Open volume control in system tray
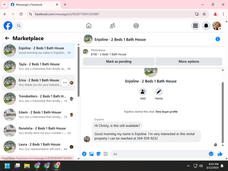This screenshot has width=228, height=171. pyautogui.click(x=201, y=166)
